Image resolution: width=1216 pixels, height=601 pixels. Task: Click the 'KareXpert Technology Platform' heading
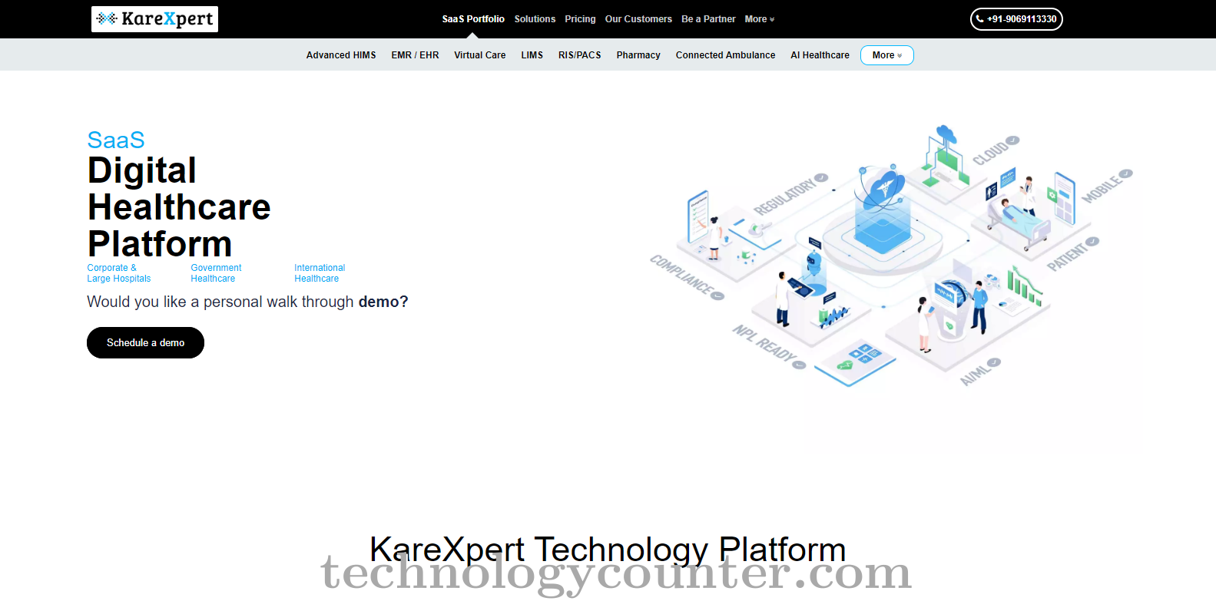[608, 550]
